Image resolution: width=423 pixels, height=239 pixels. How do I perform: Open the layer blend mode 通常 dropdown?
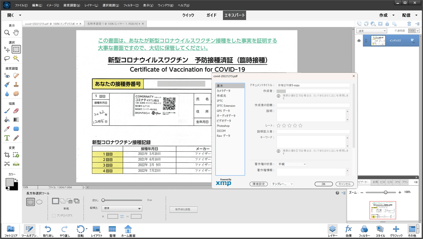372,31
